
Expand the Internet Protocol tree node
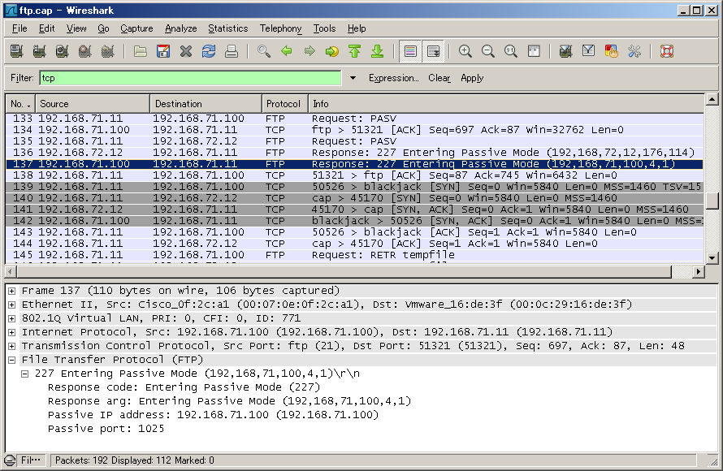12,332
